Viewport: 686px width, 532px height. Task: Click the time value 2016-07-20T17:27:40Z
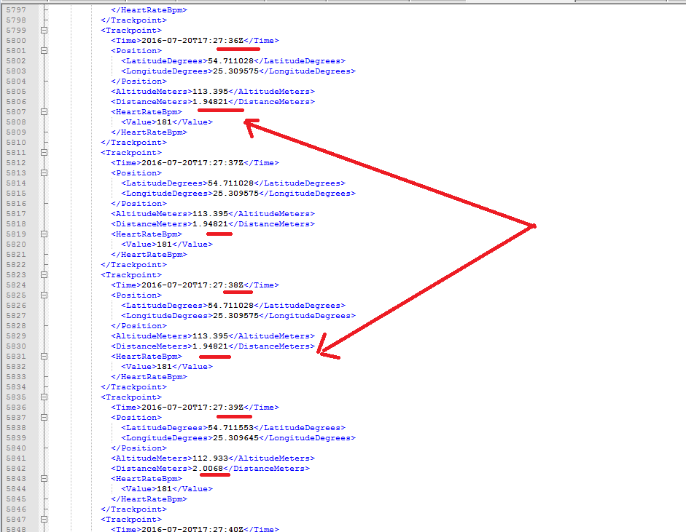click(x=192, y=529)
